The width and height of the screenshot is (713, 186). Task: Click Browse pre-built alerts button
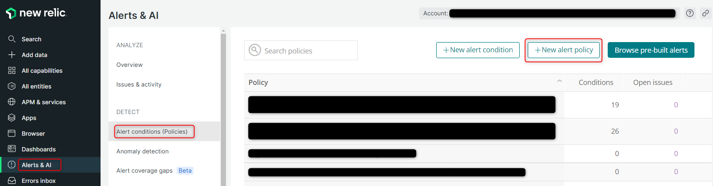[651, 50]
